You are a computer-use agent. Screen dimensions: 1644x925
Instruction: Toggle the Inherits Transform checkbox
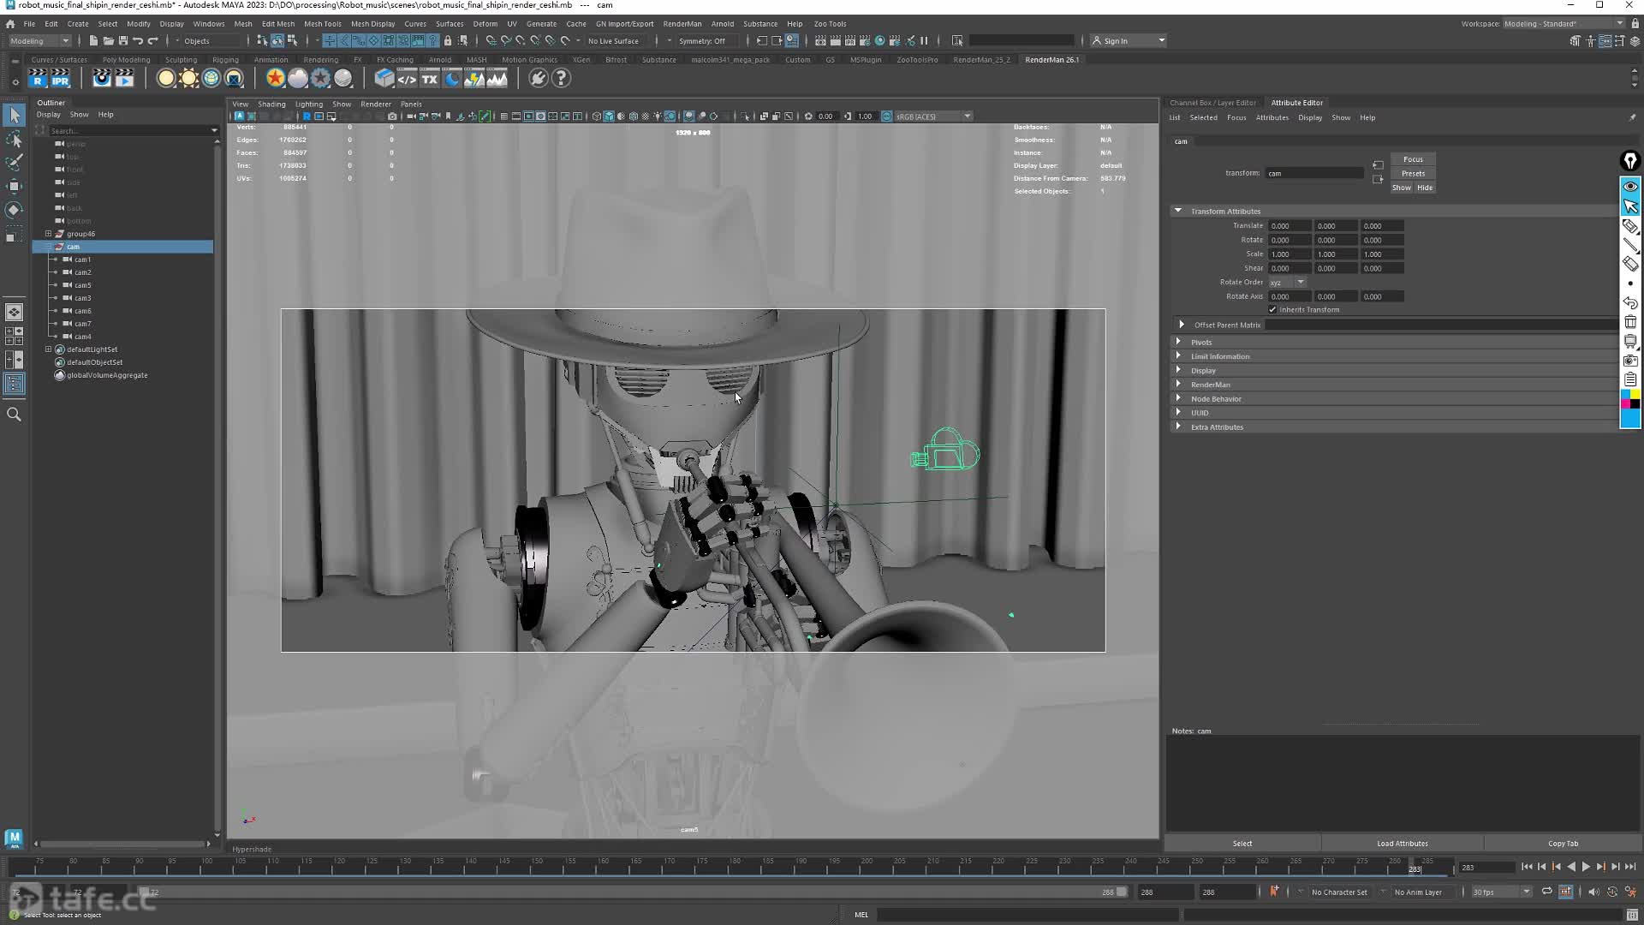[x=1272, y=310]
